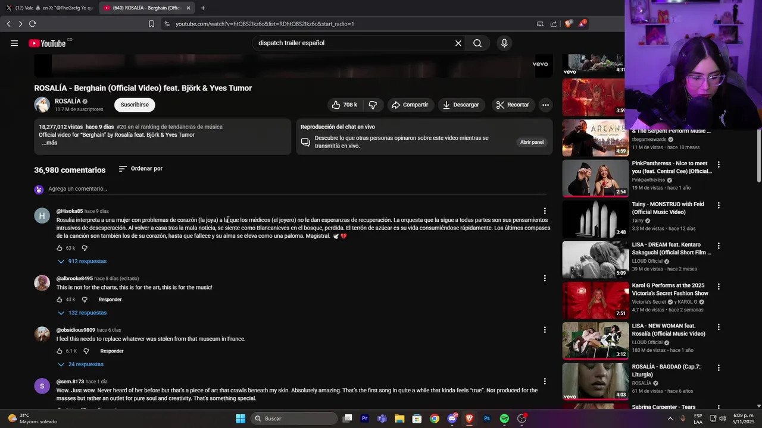Select the ROSALÍA Berghain YouTube tab
This screenshot has height=428, width=762.
click(x=143, y=8)
